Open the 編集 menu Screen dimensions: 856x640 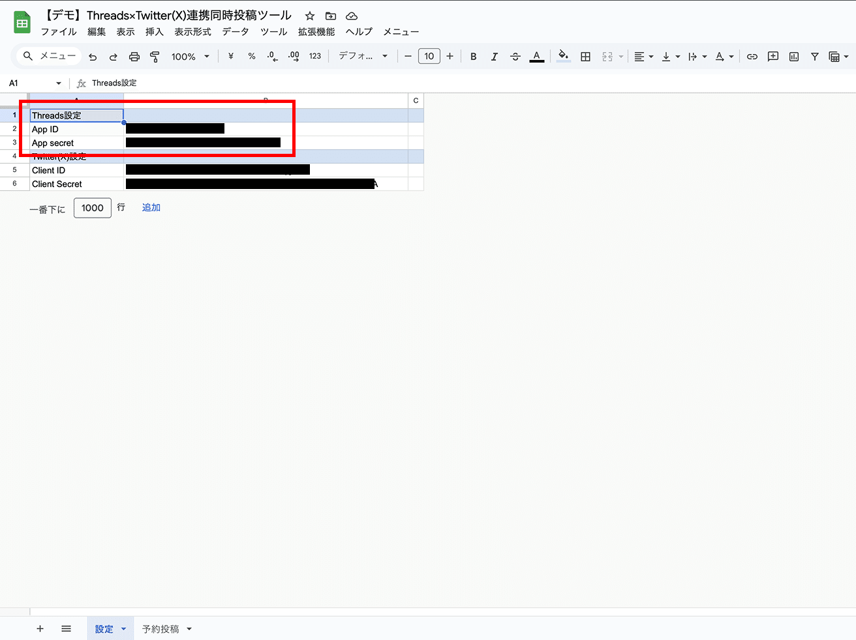[97, 32]
